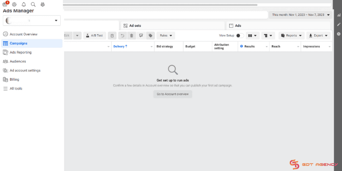The image size is (342, 171).
Task: Click the search field above the tabs
Action: (x=165, y=15)
